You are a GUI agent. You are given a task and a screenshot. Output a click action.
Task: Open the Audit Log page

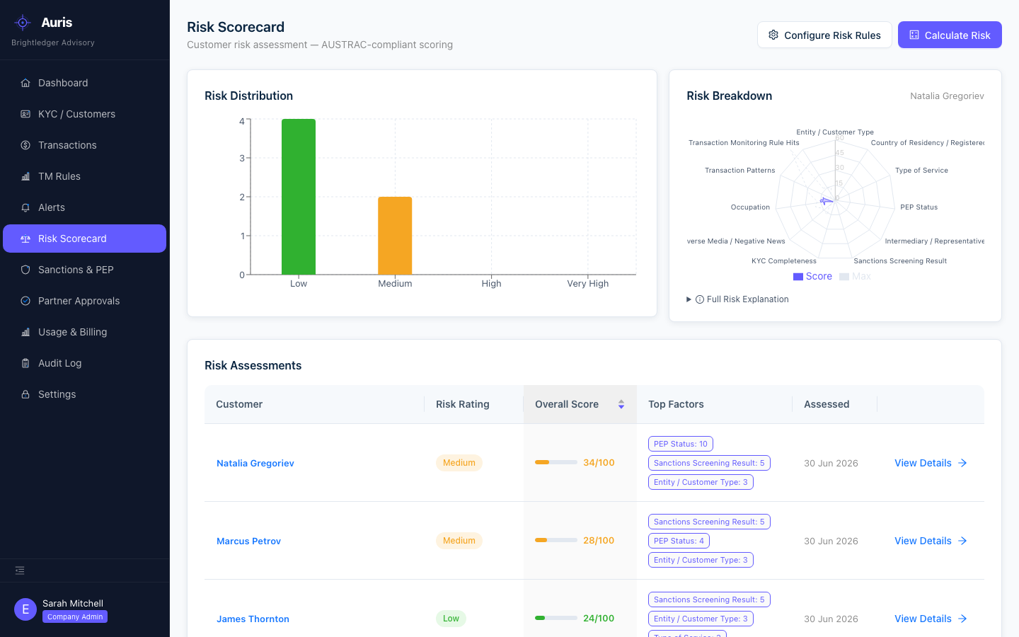tap(85, 363)
